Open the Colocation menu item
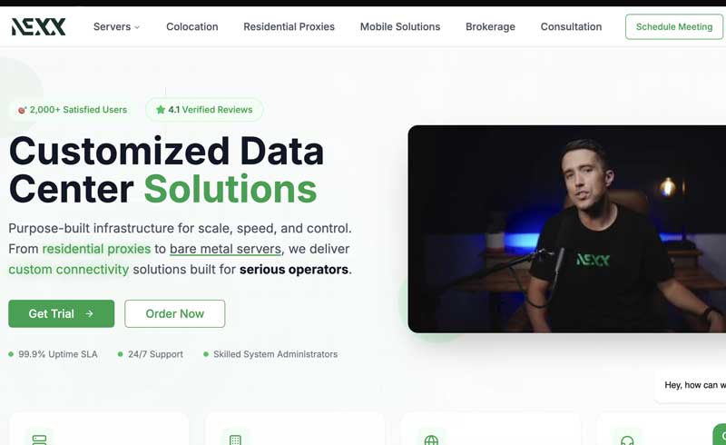 tap(192, 27)
